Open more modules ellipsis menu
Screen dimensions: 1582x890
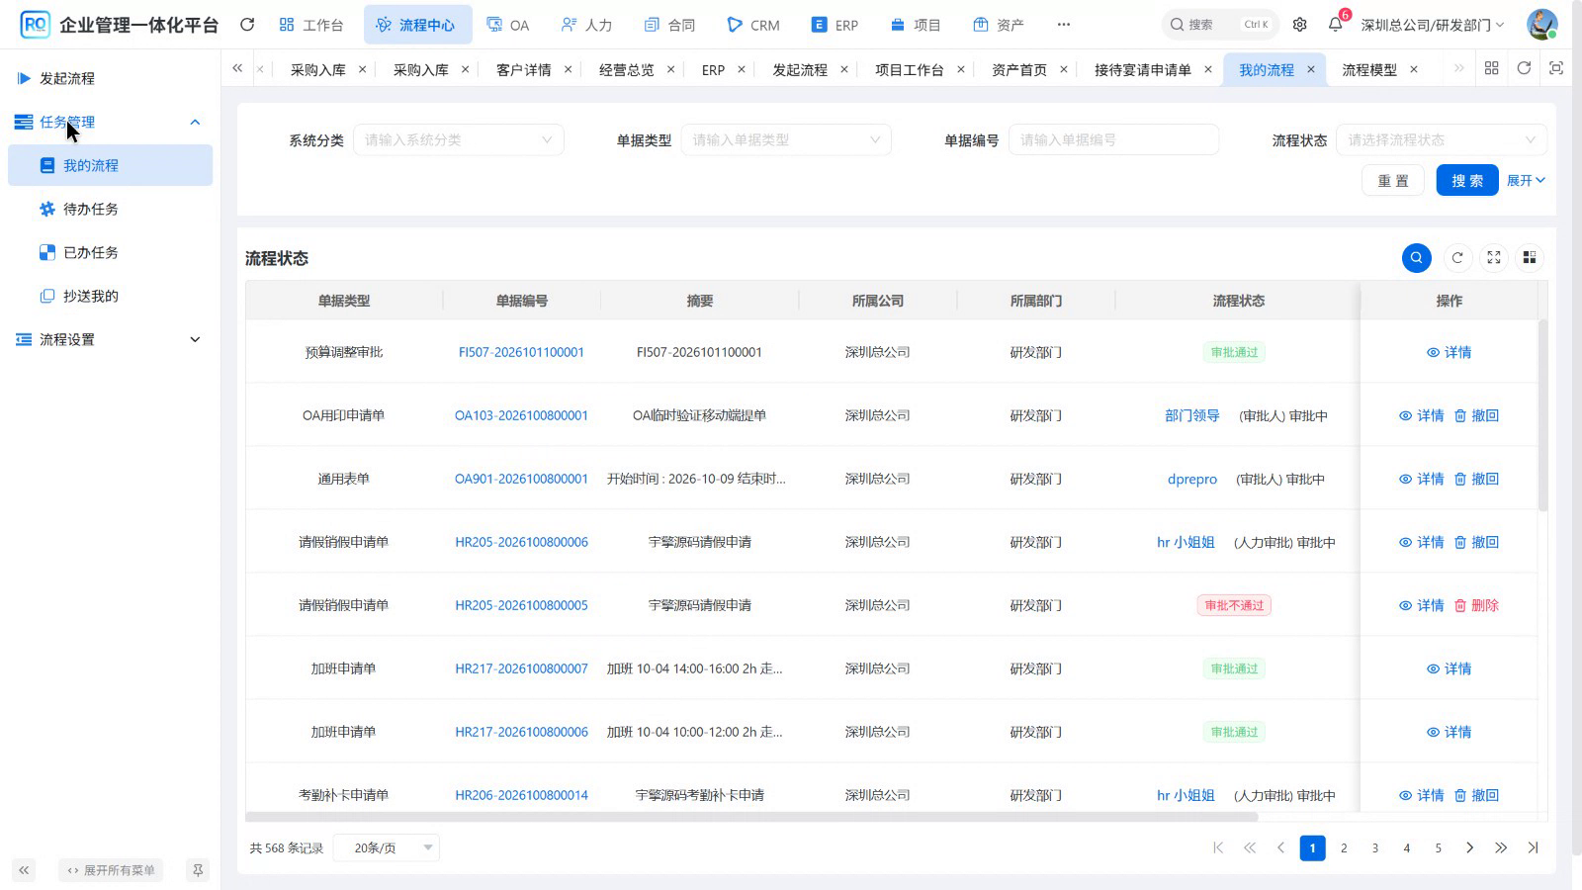tap(1063, 25)
